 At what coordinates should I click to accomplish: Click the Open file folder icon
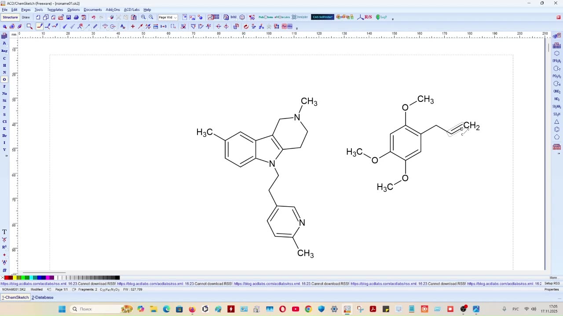pyautogui.click(x=61, y=17)
